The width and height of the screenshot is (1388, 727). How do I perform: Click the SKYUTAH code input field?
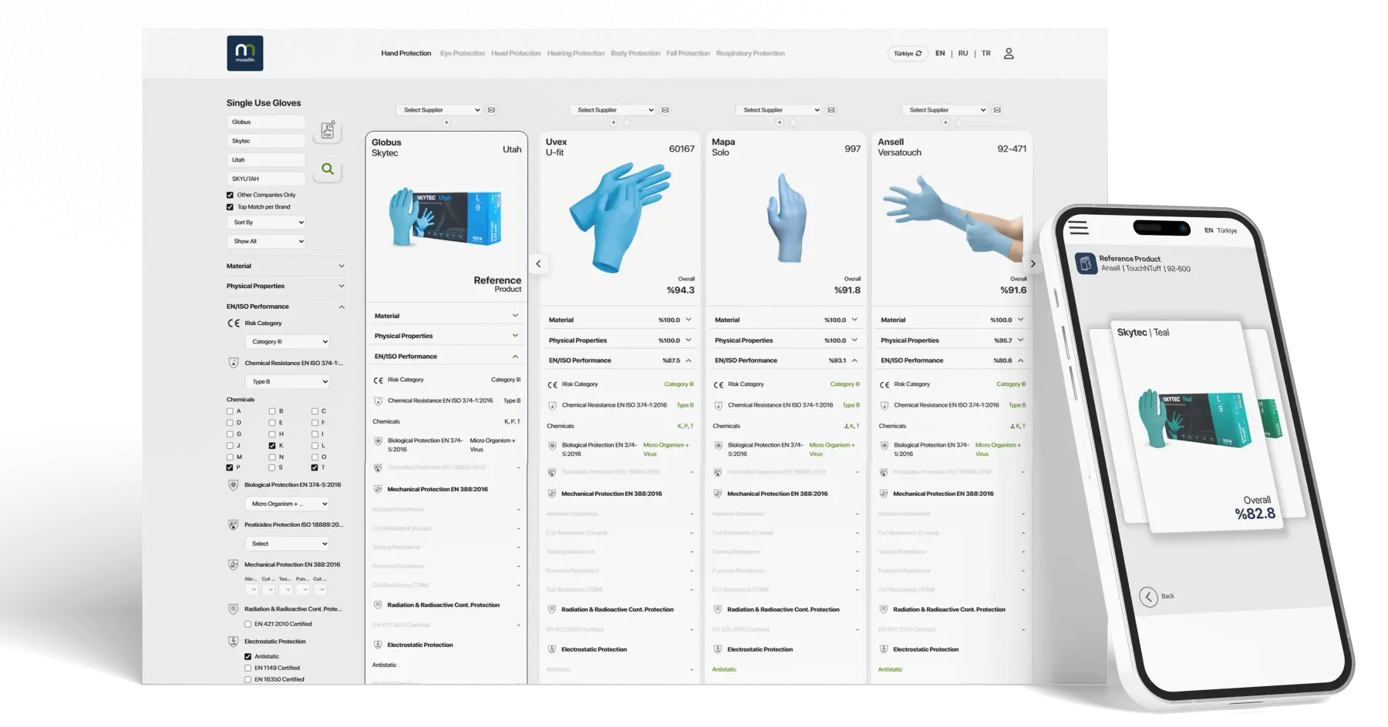(x=266, y=179)
